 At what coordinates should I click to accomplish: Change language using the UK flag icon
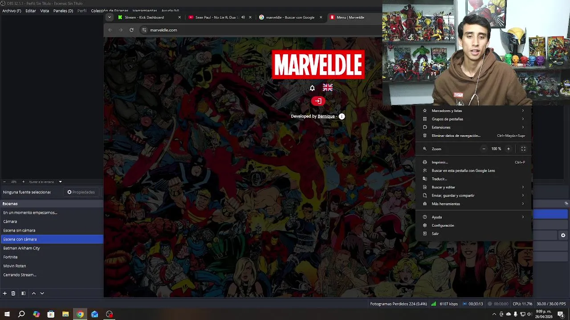point(328,88)
